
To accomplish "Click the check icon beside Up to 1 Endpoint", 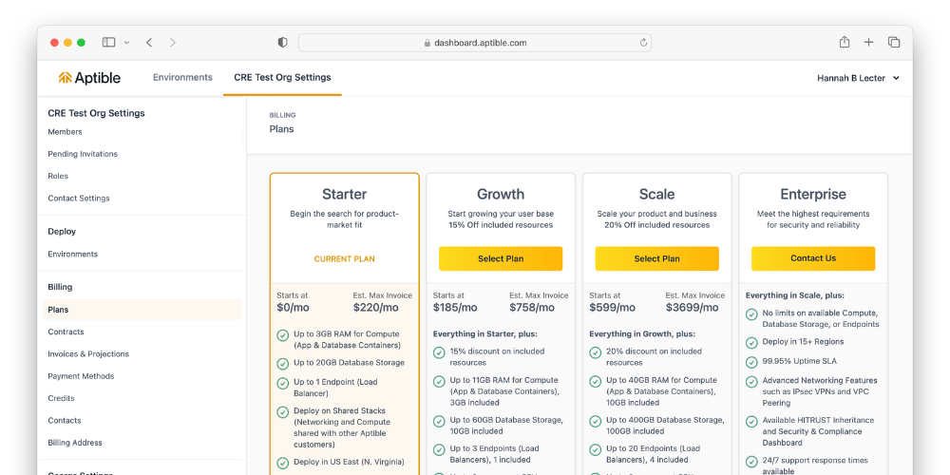I will click(x=282, y=384).
